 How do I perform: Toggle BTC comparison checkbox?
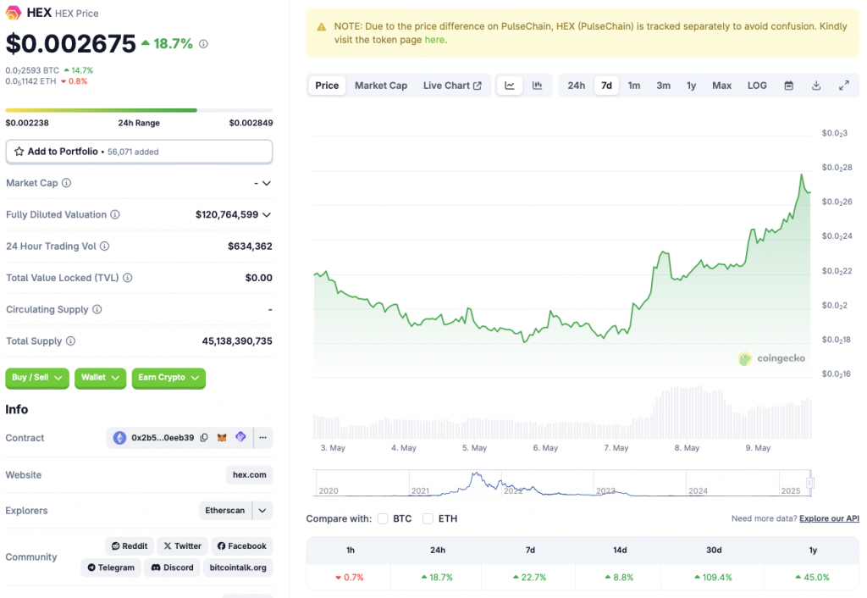[383, 518]
